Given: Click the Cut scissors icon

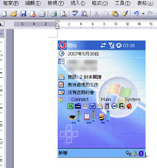Looking at the screenshot, I should coord(96,14).
